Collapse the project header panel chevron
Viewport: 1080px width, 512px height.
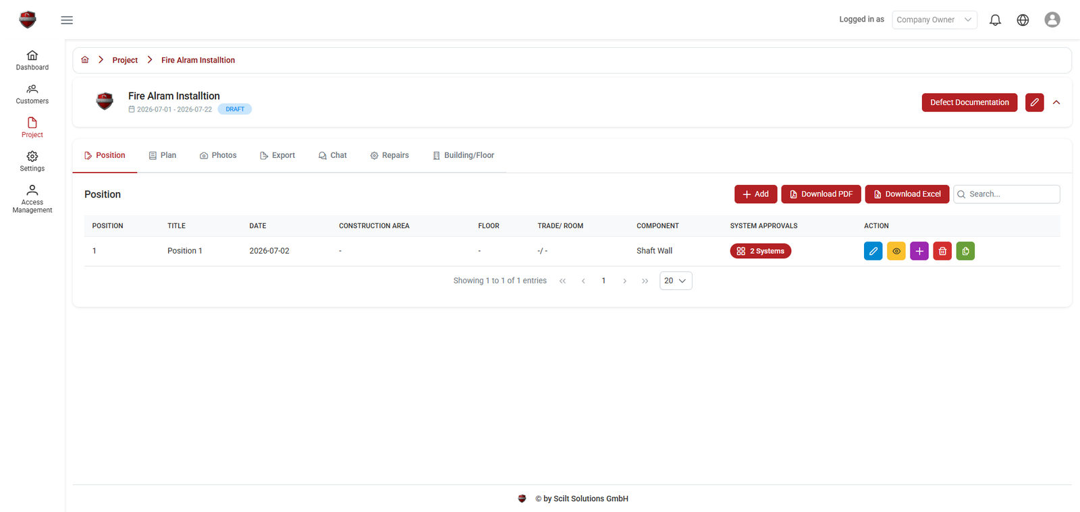[1056, 103]
